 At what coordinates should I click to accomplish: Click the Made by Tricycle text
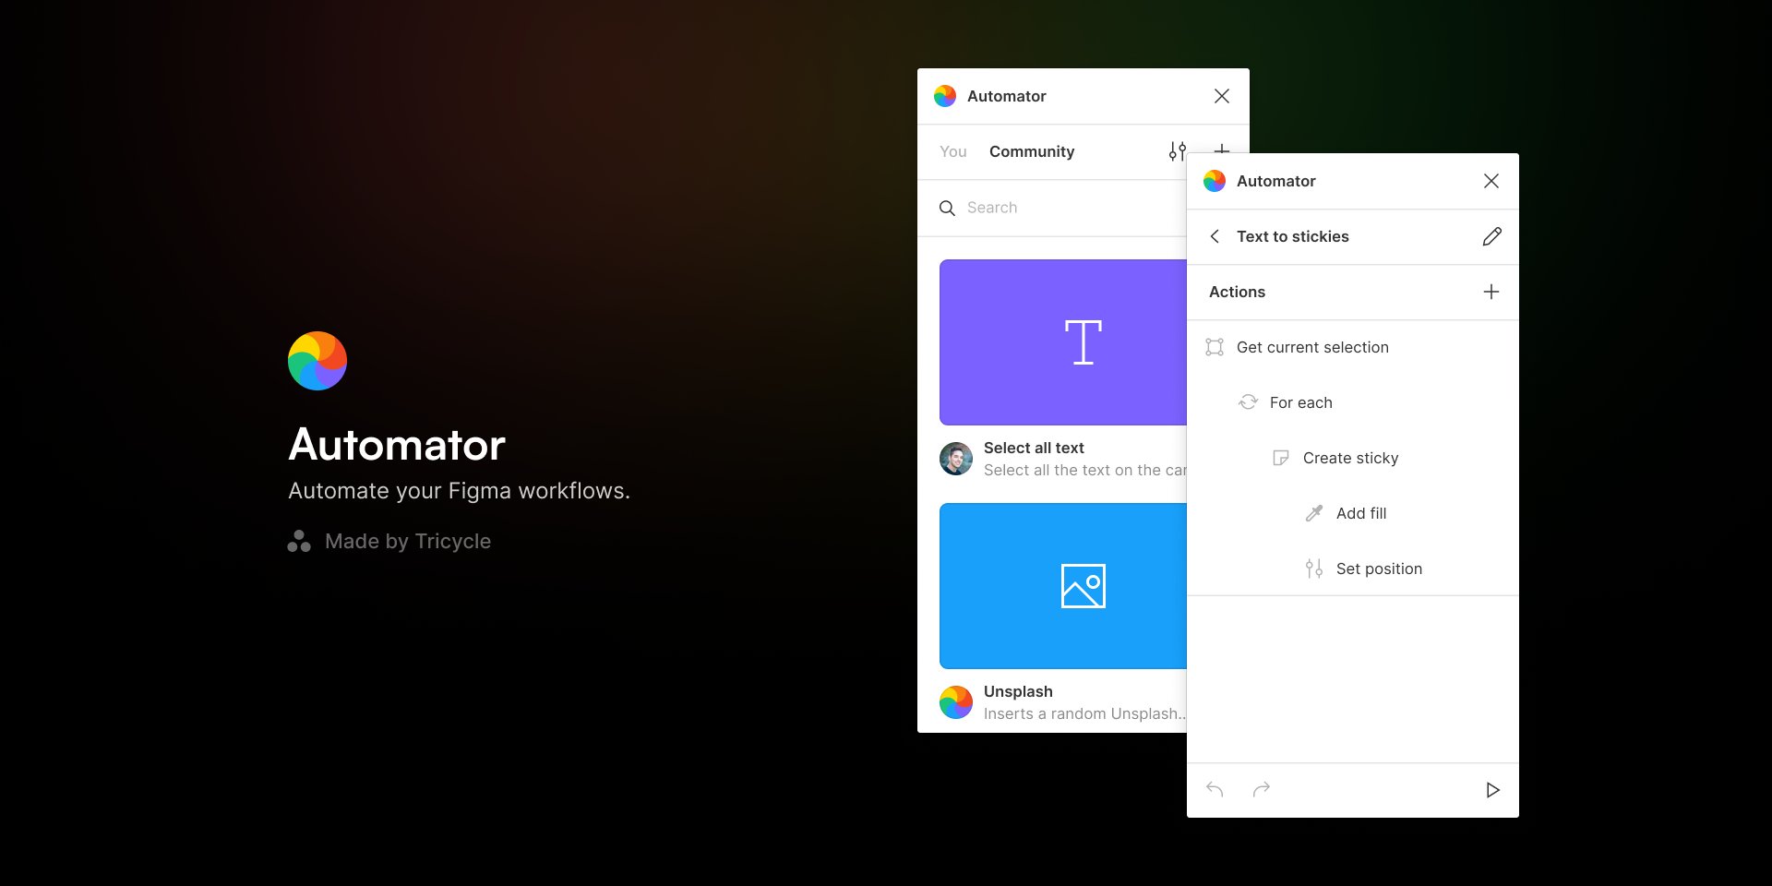point(408,542)
